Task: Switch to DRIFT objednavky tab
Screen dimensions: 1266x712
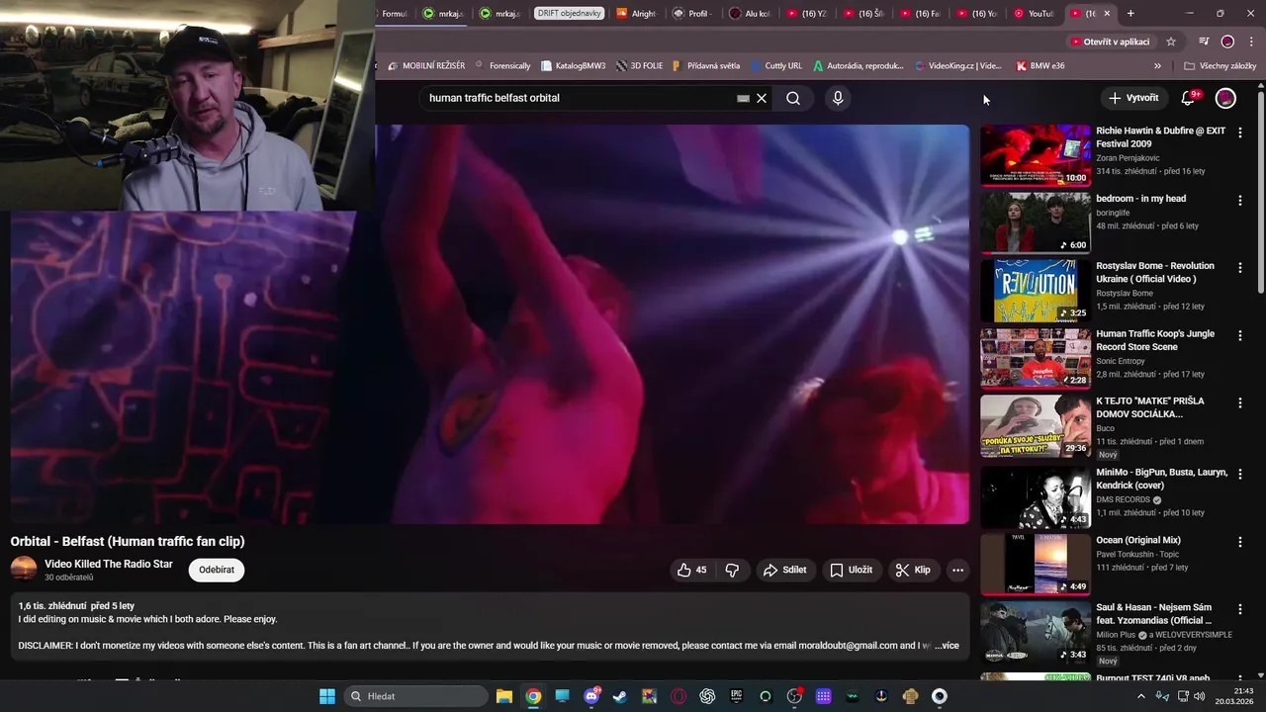Action: (569, 13)
